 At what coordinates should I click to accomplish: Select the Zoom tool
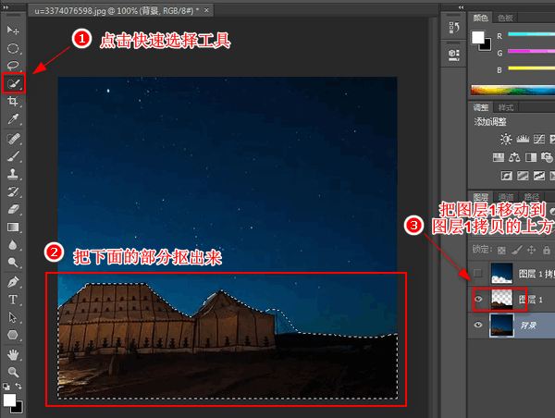coord(13,372)
